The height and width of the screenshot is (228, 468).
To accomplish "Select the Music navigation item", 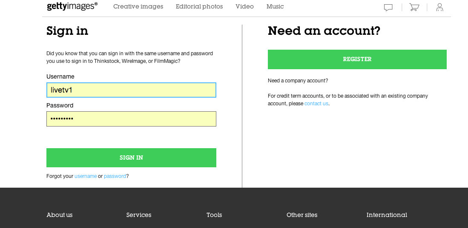I will [275, 6].
